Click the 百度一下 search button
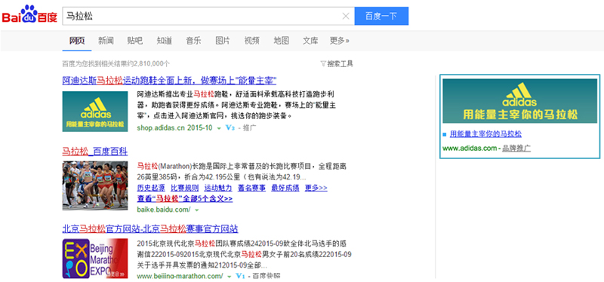 [x=381, y=16]
